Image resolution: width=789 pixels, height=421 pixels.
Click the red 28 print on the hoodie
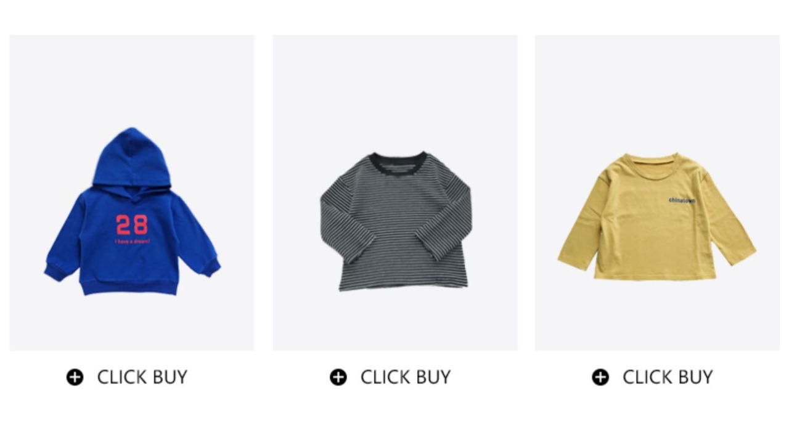pyautogui.click(x=132, y=224)
